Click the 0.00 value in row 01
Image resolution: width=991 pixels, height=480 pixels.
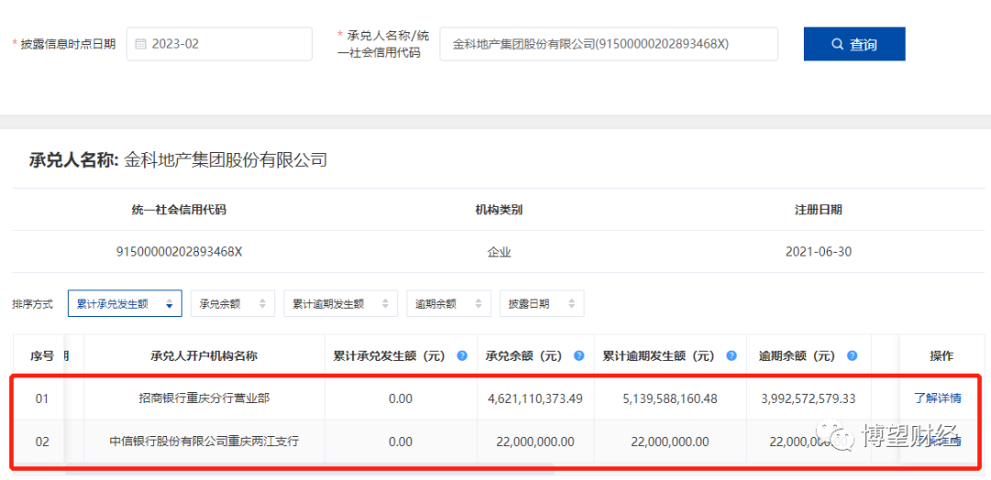pos(401,398)
